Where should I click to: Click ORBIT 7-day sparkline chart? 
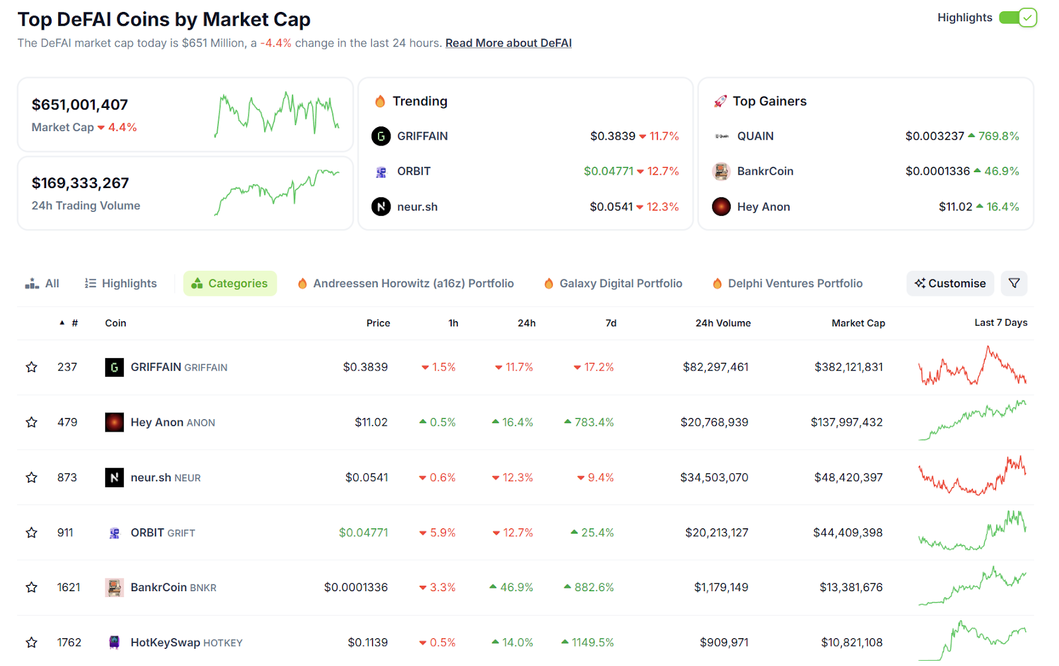(x=972, y=530)
